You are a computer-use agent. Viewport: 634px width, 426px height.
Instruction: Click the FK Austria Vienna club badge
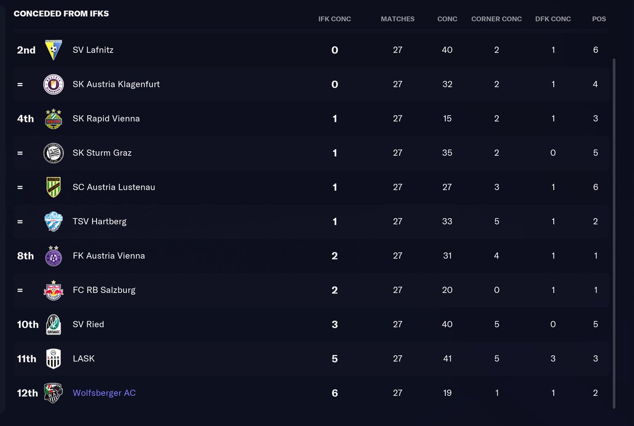pyautogui.click(x=53, y=256)
